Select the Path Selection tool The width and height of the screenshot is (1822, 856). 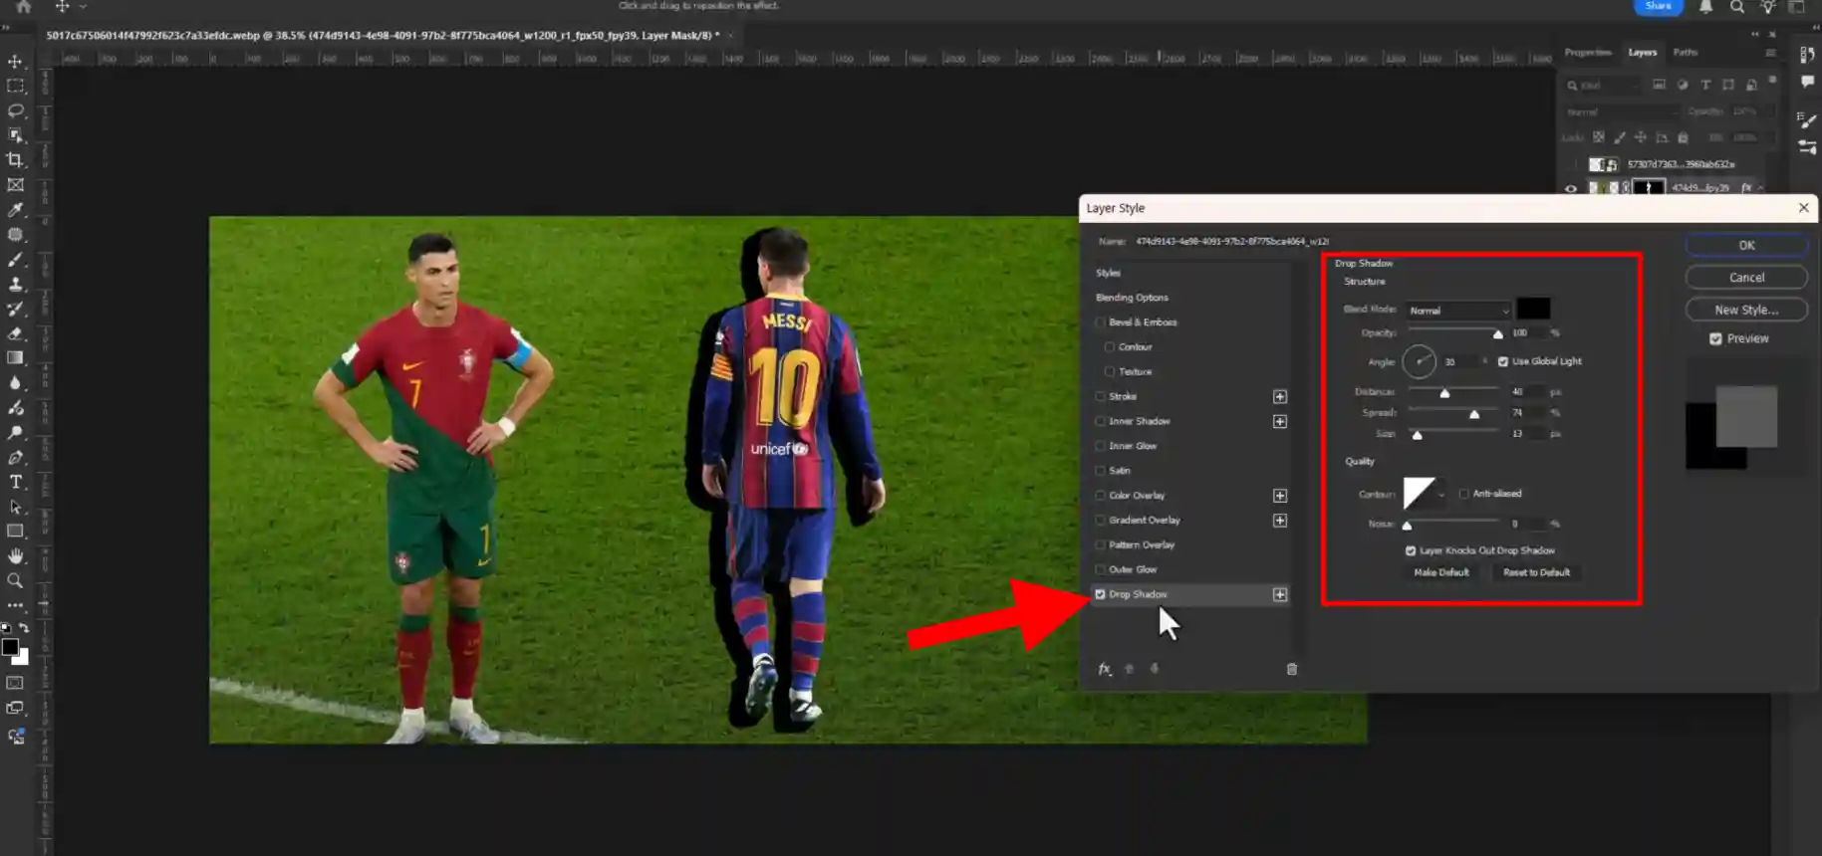click(x=16, y=507)
